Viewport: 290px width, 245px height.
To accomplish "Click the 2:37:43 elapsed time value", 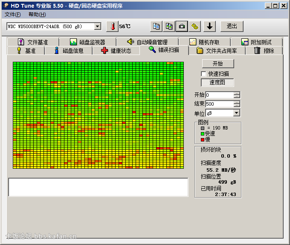I will click(226, 194).
